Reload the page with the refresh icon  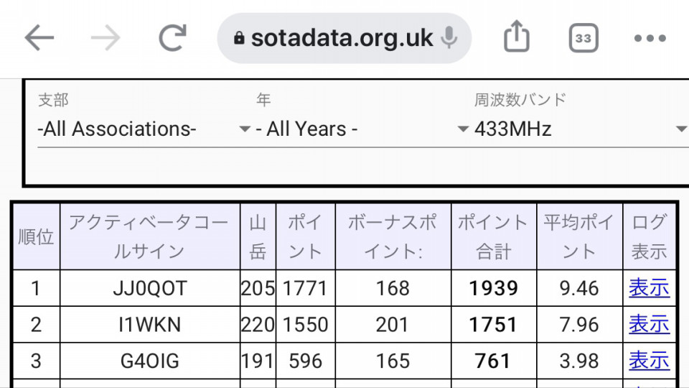172,38
